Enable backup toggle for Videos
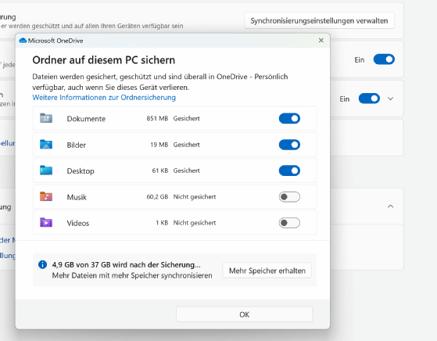The width and height of the screenshot is (437, 341). coord(289,223)
